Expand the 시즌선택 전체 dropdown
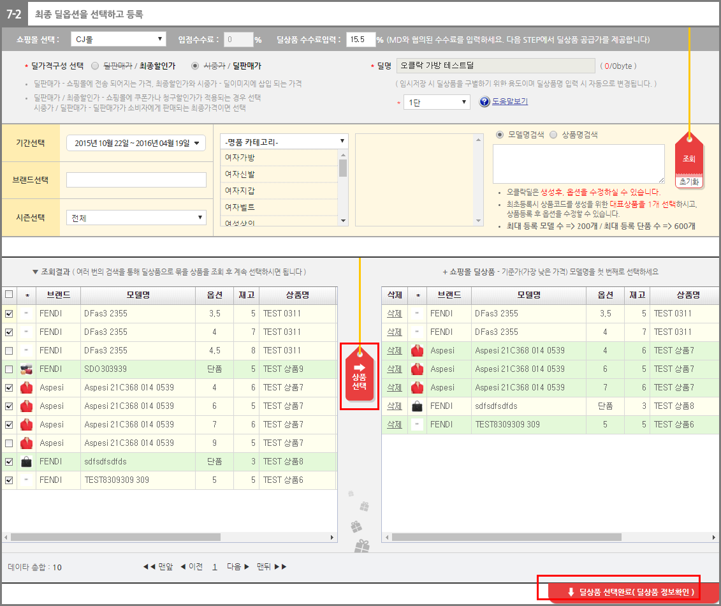The width and height of the screenshot is (721, 606). tap(136, 218)
